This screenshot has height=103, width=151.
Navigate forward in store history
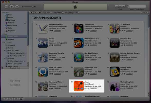[x=35, y=13]
